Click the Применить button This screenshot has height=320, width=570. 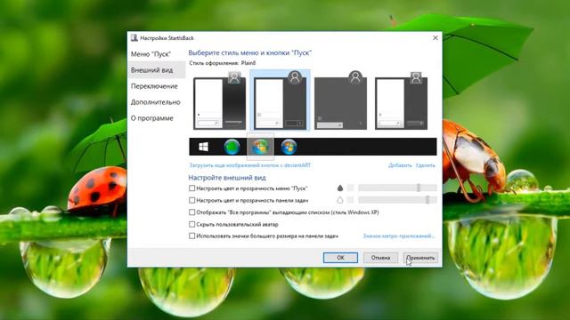click(420, 258)
